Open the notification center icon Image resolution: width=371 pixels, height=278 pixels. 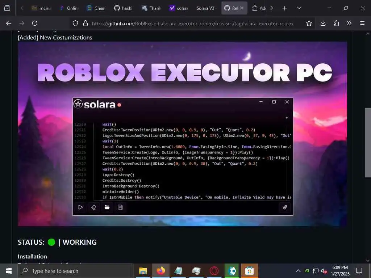359,271
